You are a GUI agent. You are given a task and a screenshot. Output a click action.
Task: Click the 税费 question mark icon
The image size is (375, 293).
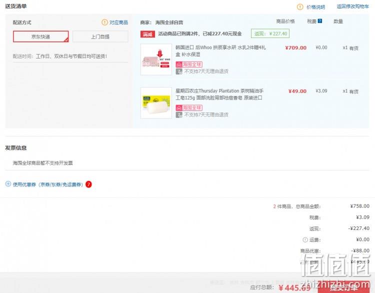coord(320,21)
